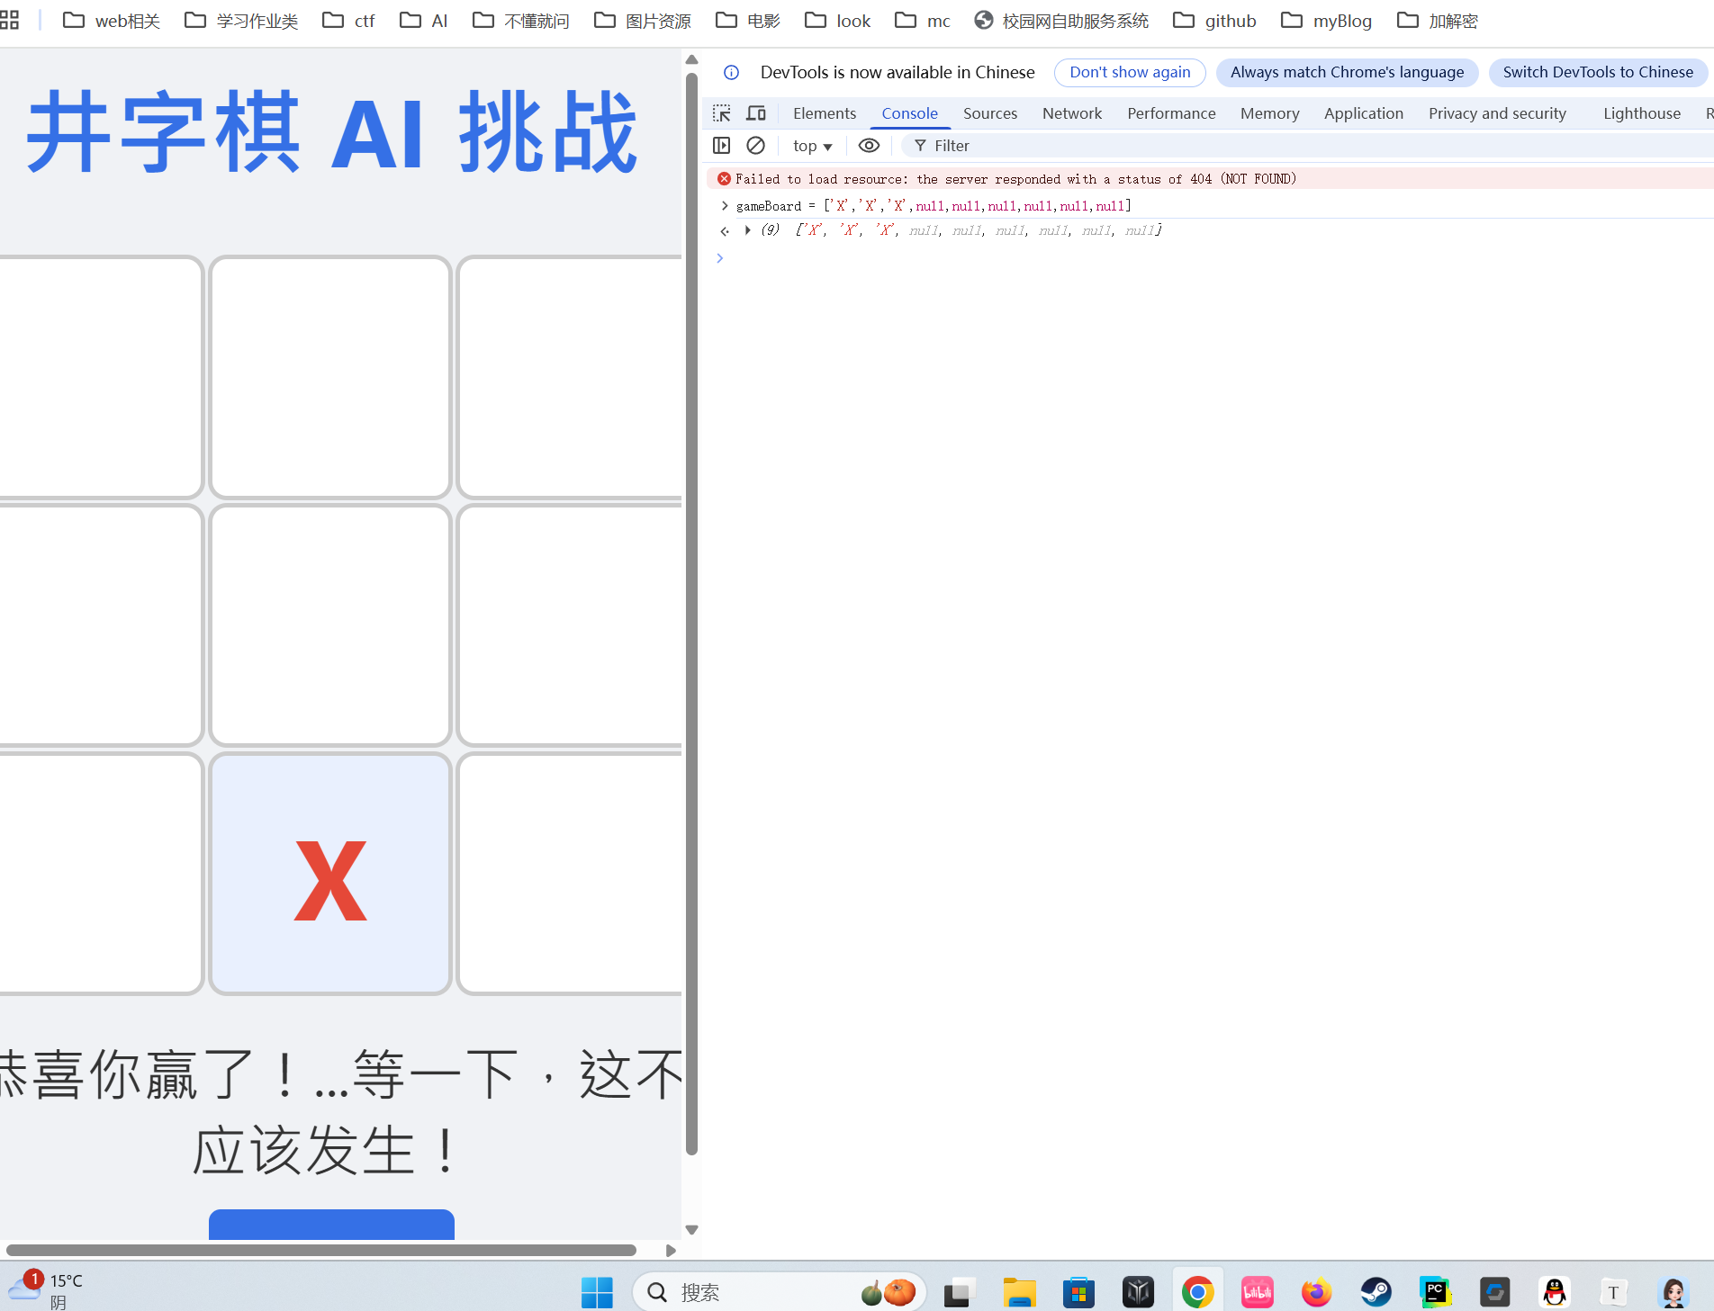Click the Chrome icon in taskbar

pos(1197,1293)
